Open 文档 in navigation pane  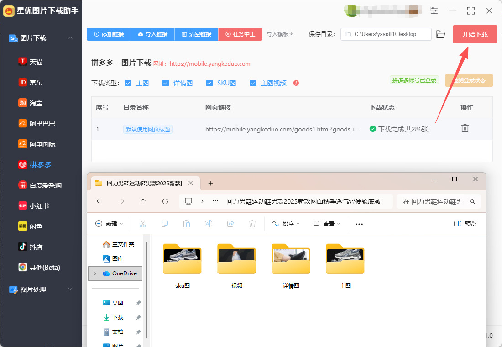pyautogui.click(x=113, y=332)
